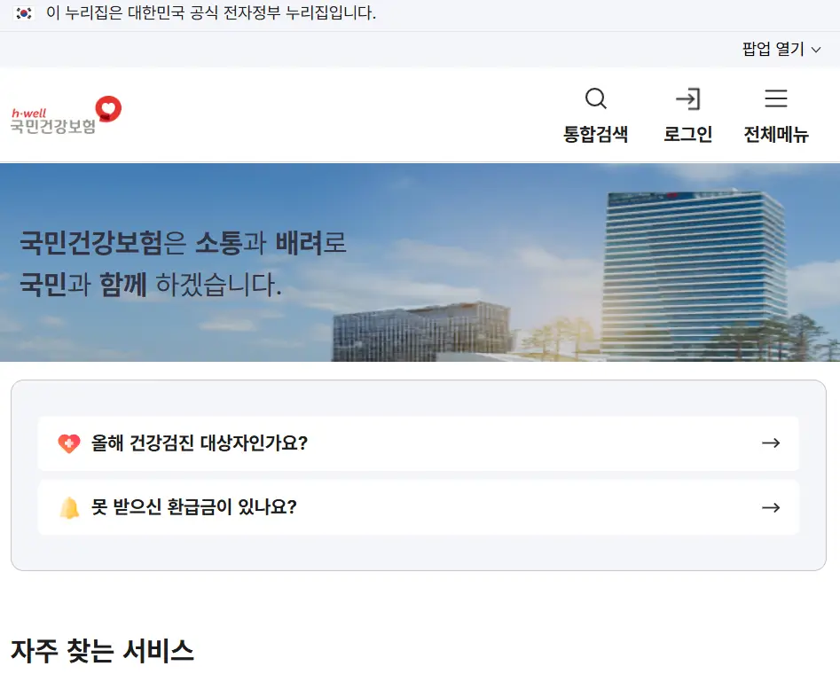Viewport: 840px width, 674px height.
Task: Open the 전체메뉴 hamburger menu icon
Action: coord(776,98)
